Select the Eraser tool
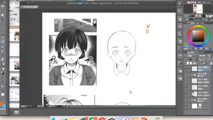 [x=3, y=59]
